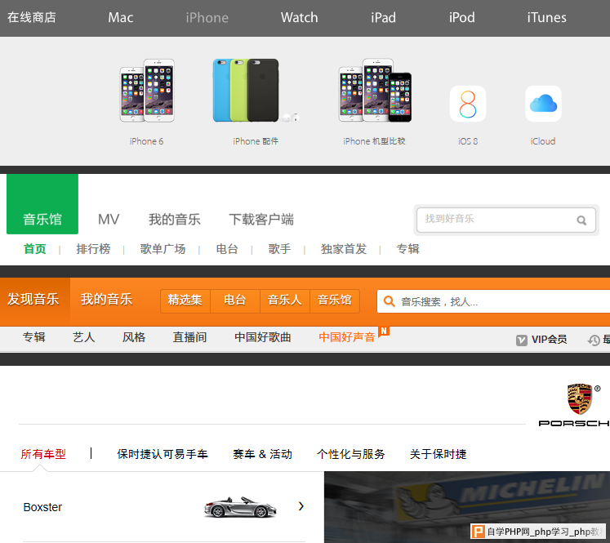Open 排行榜 sub navigation link
610x543 pixels.
[93, 249]
